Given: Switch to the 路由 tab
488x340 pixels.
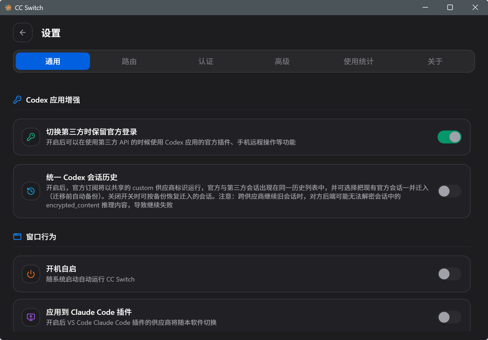Looking at the screenshot, I should click(x=129, y=61).
